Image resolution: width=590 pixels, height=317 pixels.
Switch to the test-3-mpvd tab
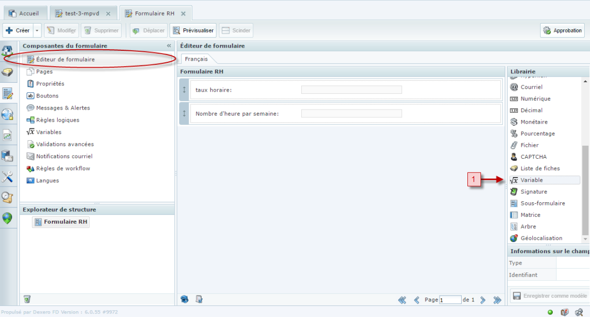tap(82, 14)
